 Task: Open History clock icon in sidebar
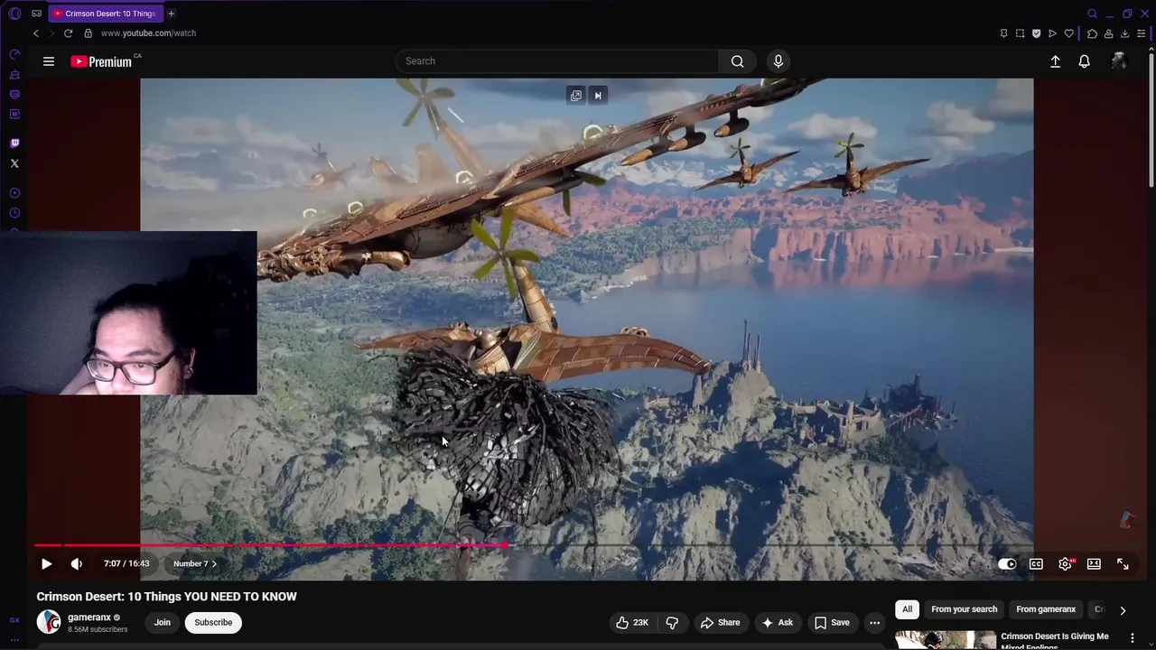14,213
